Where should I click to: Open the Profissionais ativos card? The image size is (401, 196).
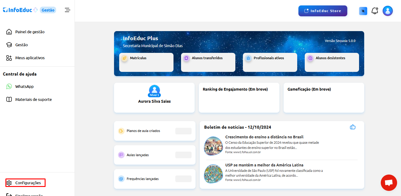click(x=270, y=62)
